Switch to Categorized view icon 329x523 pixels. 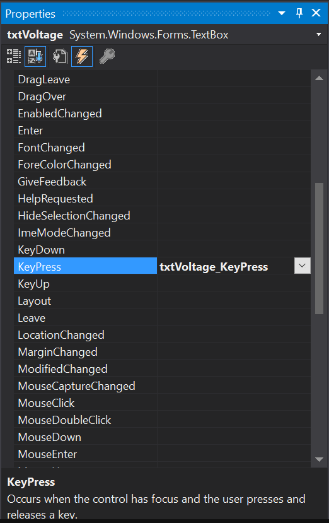click(x=14, y=56)
